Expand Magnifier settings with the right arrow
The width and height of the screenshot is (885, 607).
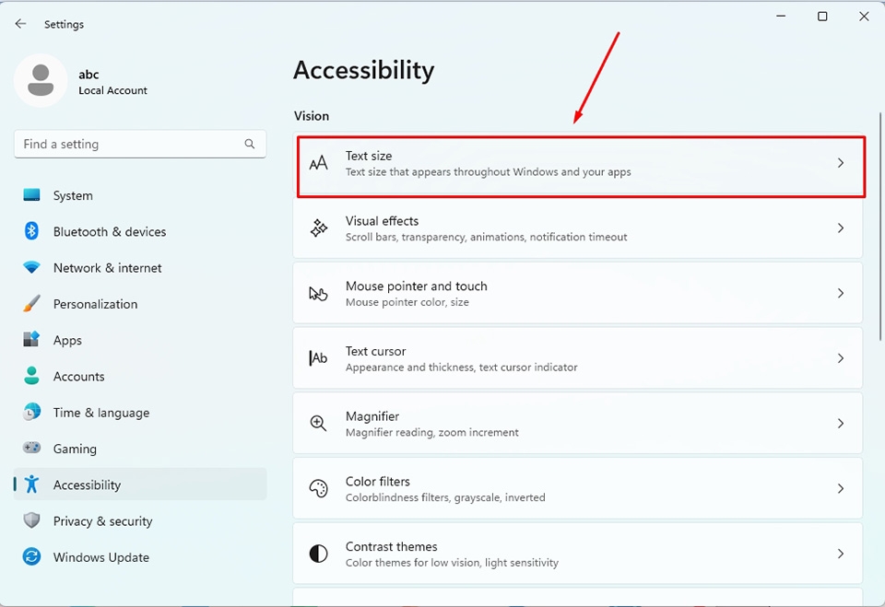840,423
